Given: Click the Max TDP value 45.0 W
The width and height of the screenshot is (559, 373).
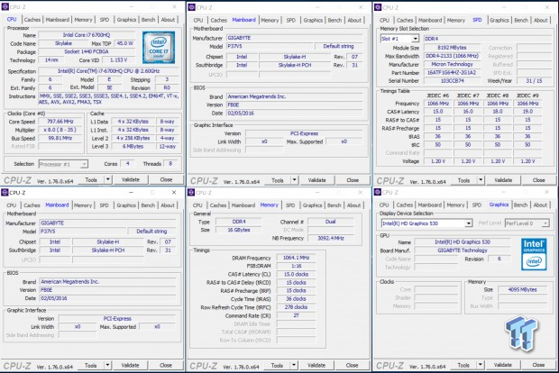Looking at the screenshot, I should tap(124, 43).
